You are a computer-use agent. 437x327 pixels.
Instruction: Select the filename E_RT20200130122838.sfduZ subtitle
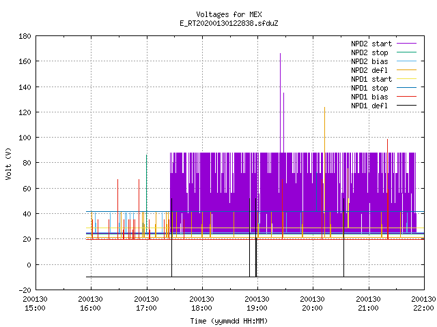(x=229, y=23)
